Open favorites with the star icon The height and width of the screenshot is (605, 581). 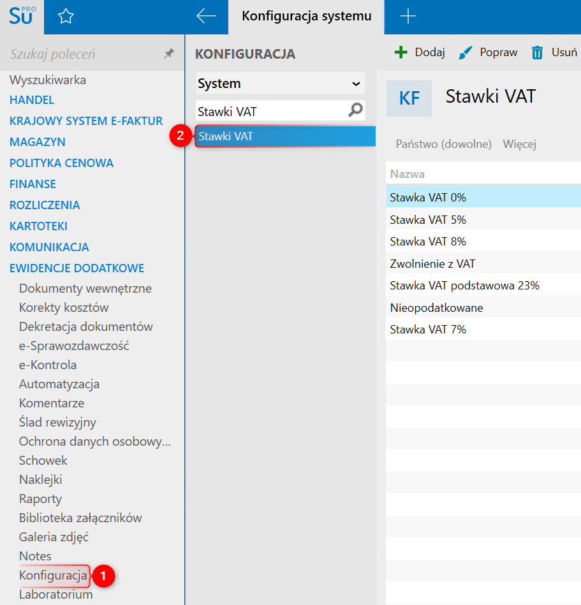[66, 17]
